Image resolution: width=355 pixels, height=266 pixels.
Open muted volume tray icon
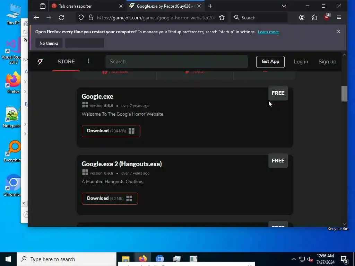click(310, 259)
